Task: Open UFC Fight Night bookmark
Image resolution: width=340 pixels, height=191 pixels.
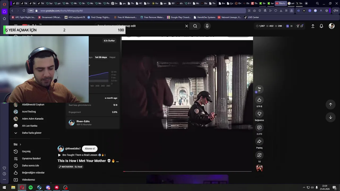Action: (23, 17)
